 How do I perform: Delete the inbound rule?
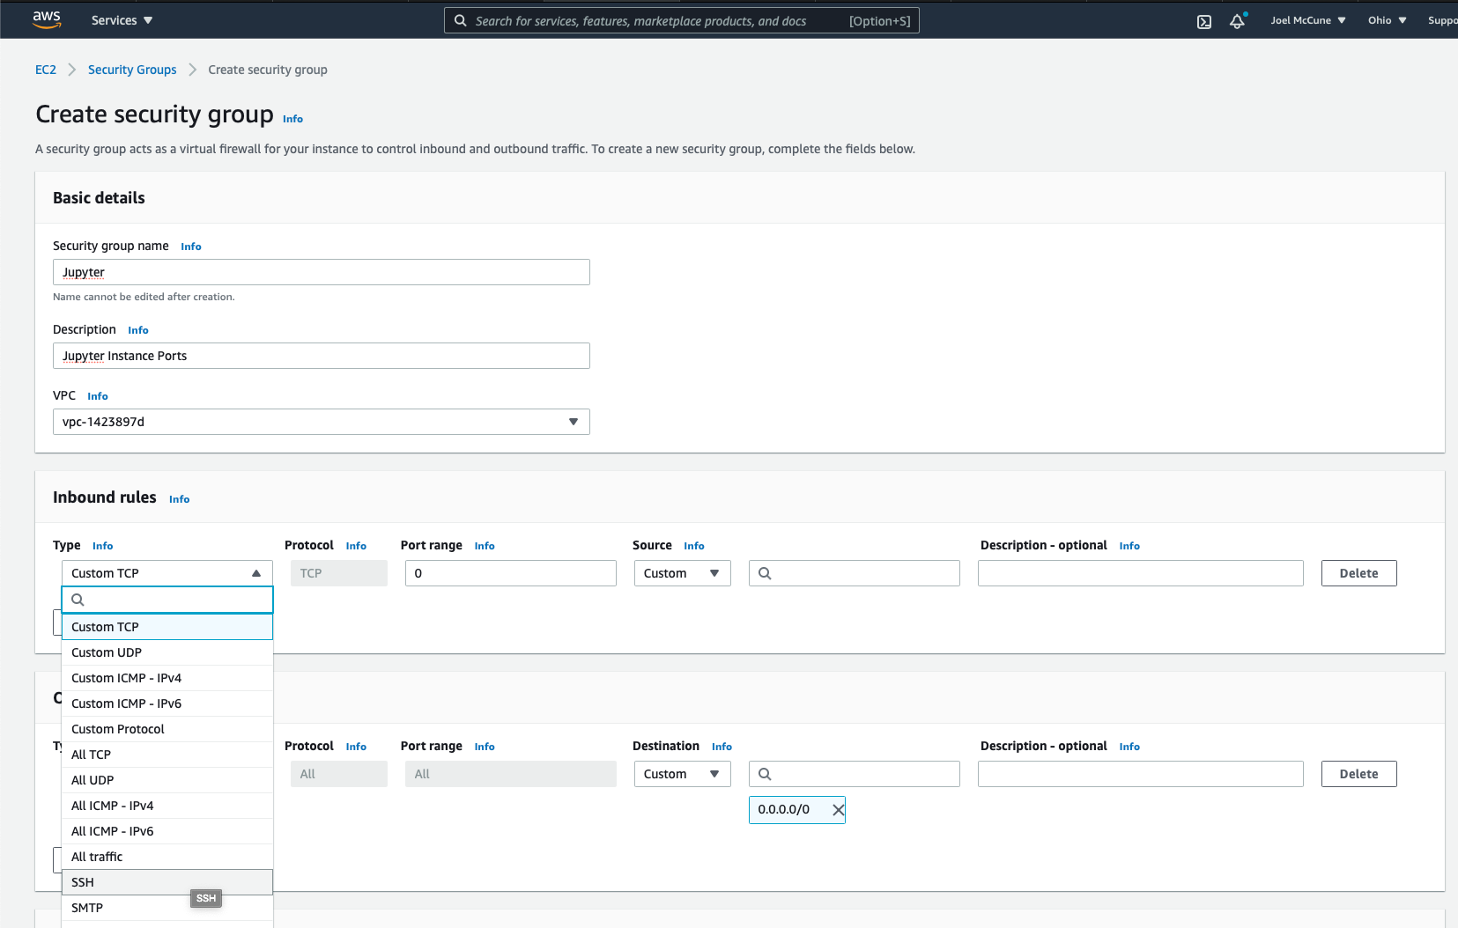click(x=1358, y=573)
